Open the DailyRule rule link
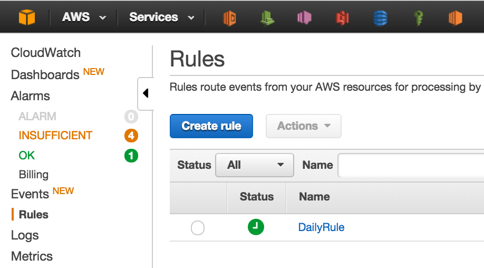Screen dimensions: 484x268 pos(321,227)
